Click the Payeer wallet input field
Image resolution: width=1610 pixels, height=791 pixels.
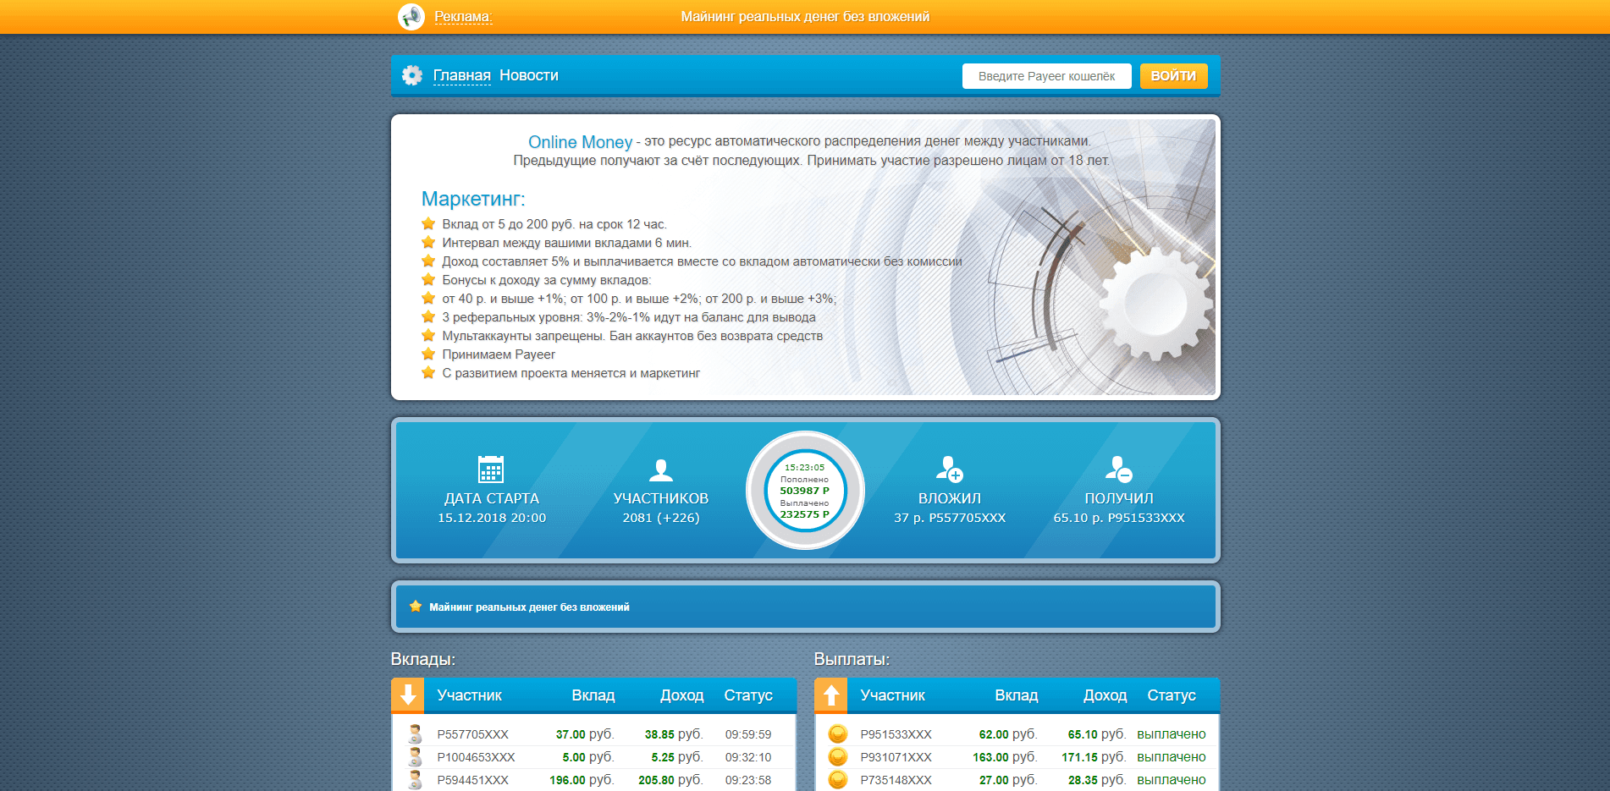pos(1047,76)
